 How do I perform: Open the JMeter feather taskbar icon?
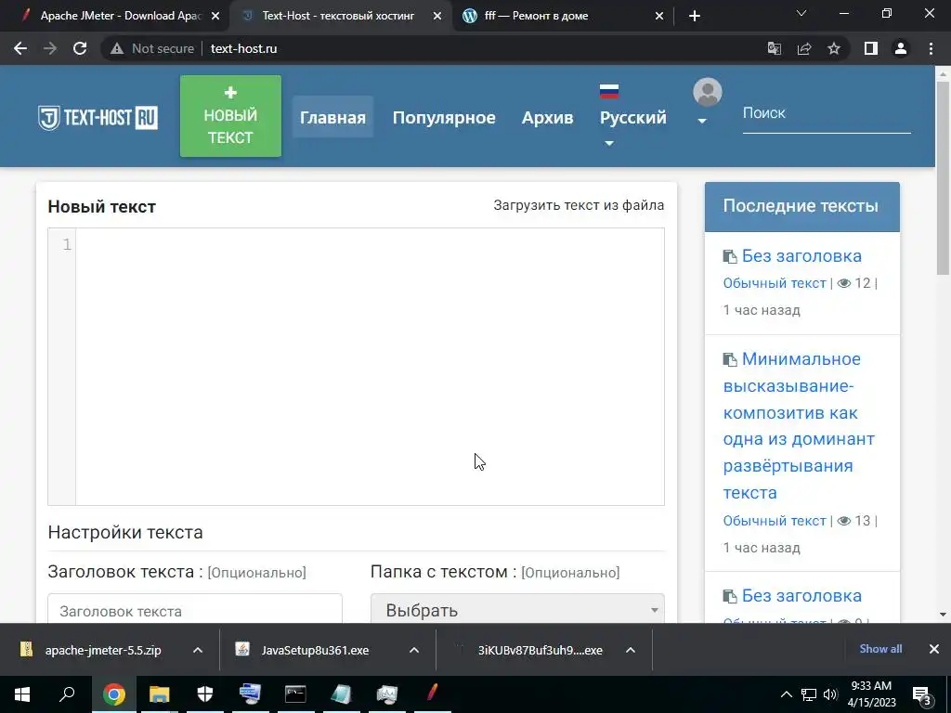click(432, 693)
